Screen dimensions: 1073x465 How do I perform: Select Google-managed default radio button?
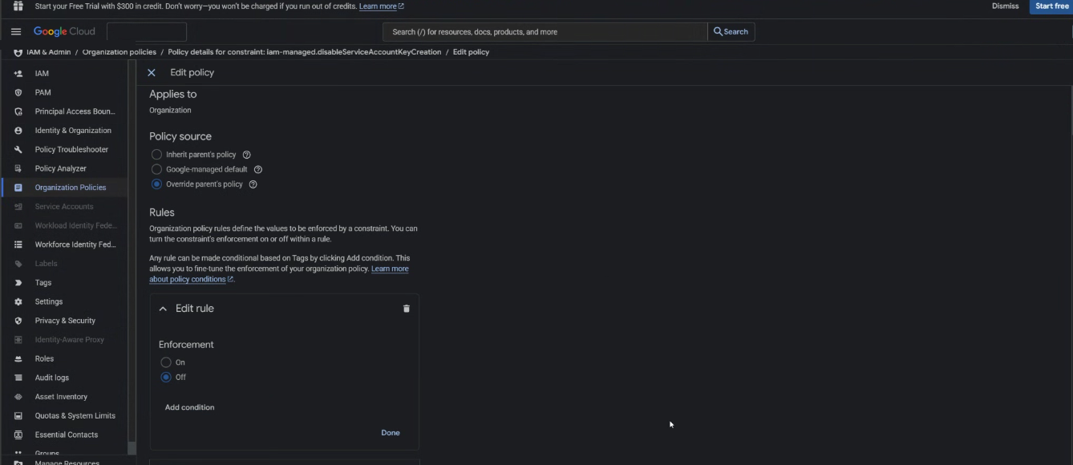(156, 169)
